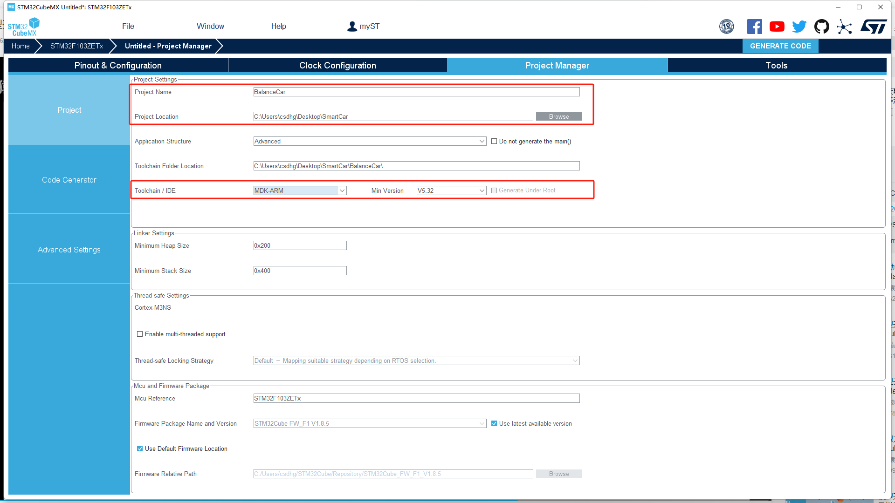This screenshot has width=895, height=503.
Task: Open the Min Version dropdown
Action: (451, 190)
